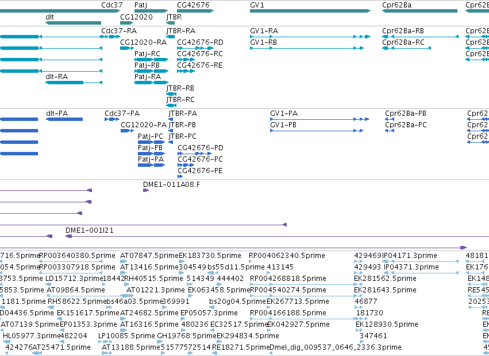Click the Cdc37-PA protein label

(x=122, y=114)
